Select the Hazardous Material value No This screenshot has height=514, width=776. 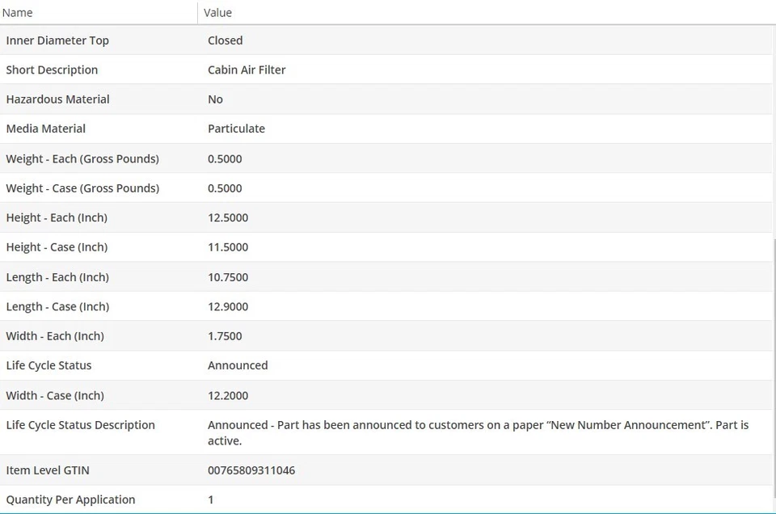[215, 99]
